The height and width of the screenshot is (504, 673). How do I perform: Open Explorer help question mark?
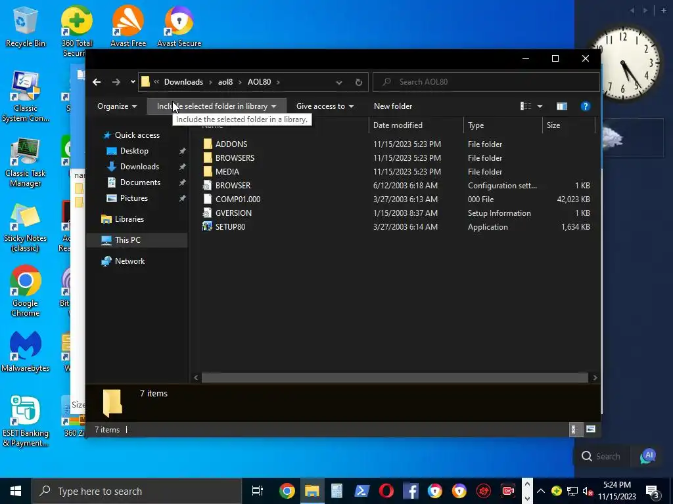586,106
